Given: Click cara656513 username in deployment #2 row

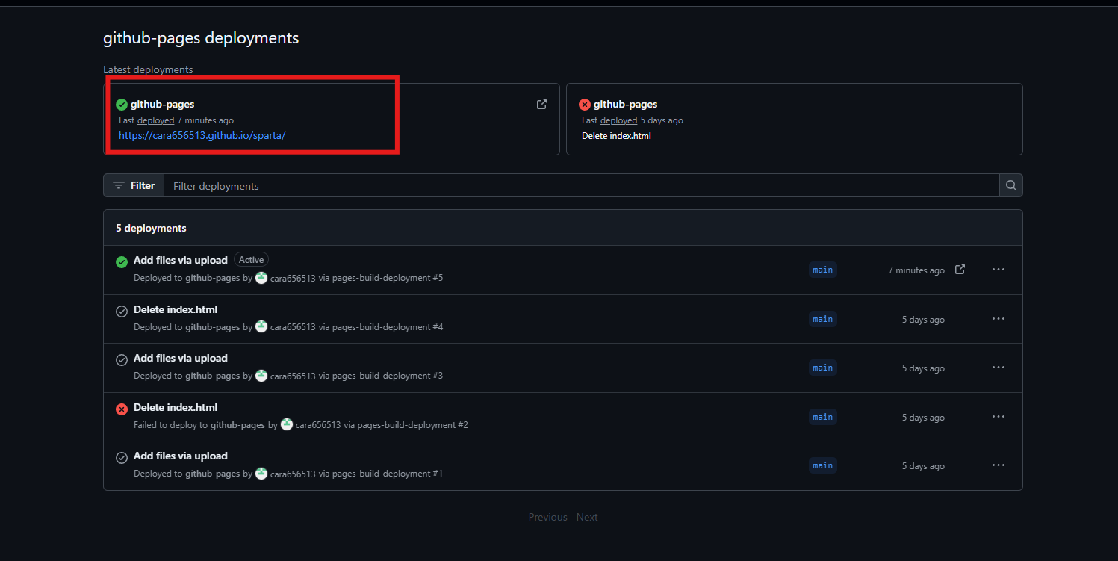Looking at the screenshot, I should coord(318,425).
